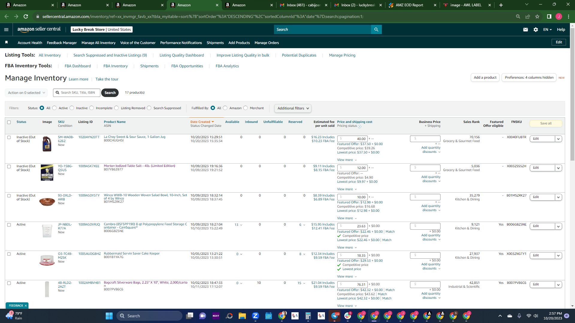This screenshot has height=323, width=575.
Task: Open Account Health in navigation bar
Action: [30, 43]
